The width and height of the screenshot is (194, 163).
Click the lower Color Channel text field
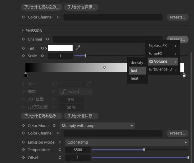[113, 133]
